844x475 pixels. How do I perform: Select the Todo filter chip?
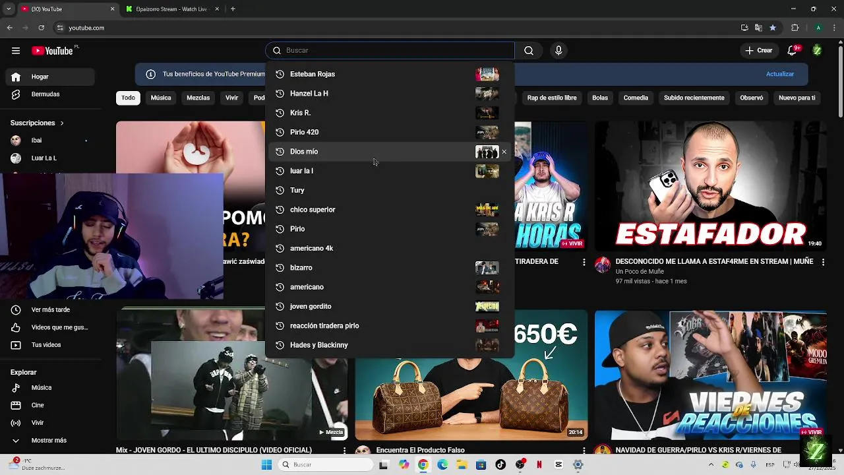[128, 98]
